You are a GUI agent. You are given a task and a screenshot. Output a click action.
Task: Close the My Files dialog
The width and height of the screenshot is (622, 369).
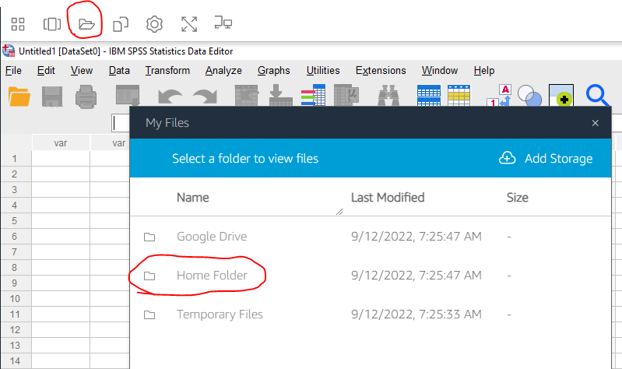pos(596,123)
